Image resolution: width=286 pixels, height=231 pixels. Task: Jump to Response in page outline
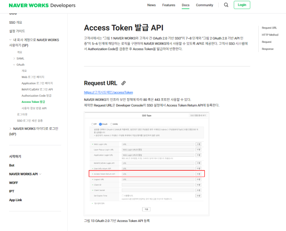(x=268, y=49)
